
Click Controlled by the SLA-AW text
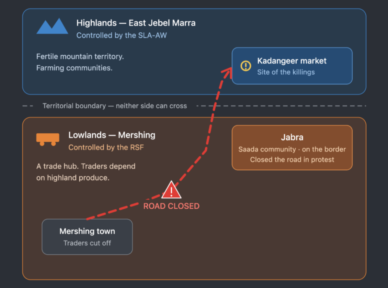pos(121,35)
